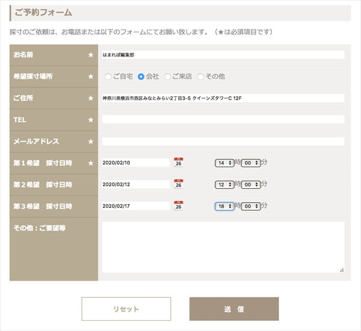The image size is (361, 331).
Task: Pick the その他 radio option
Action: click(201, 76)
